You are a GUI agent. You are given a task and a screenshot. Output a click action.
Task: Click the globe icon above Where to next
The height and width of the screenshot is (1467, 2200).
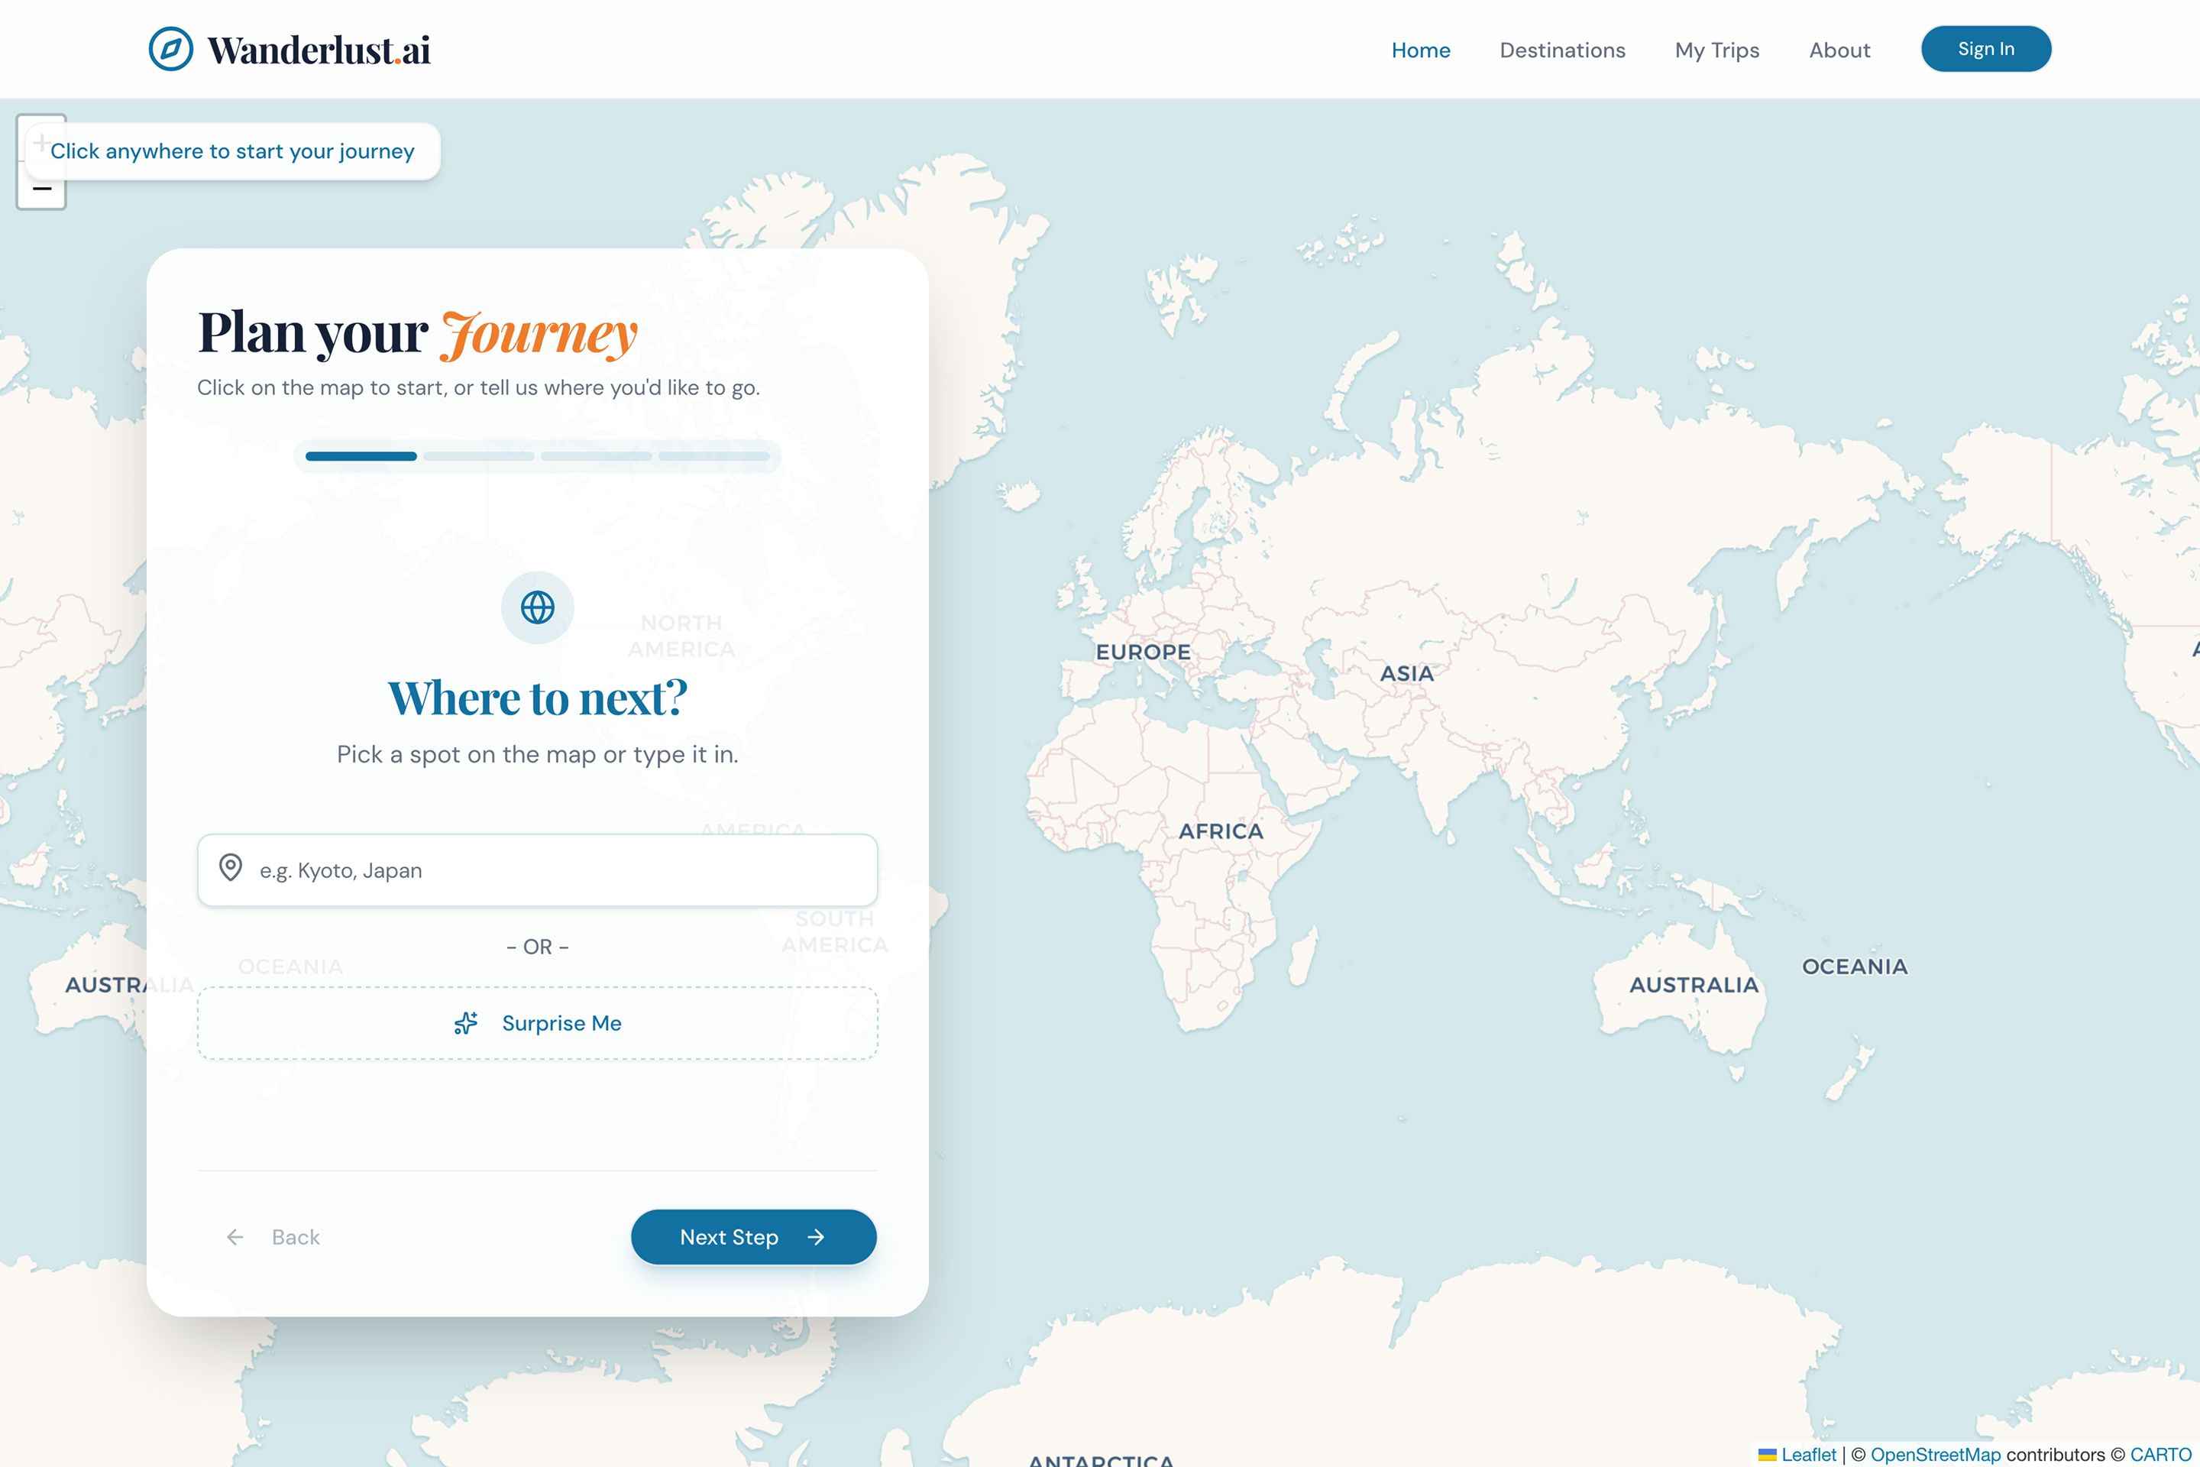536,607
